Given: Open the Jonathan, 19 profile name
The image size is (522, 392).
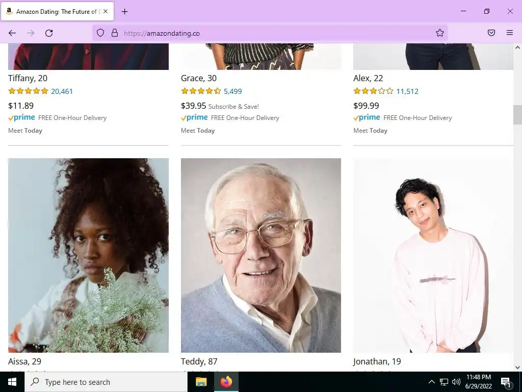Looking at the screenshot, I should [x=377, y=362].
